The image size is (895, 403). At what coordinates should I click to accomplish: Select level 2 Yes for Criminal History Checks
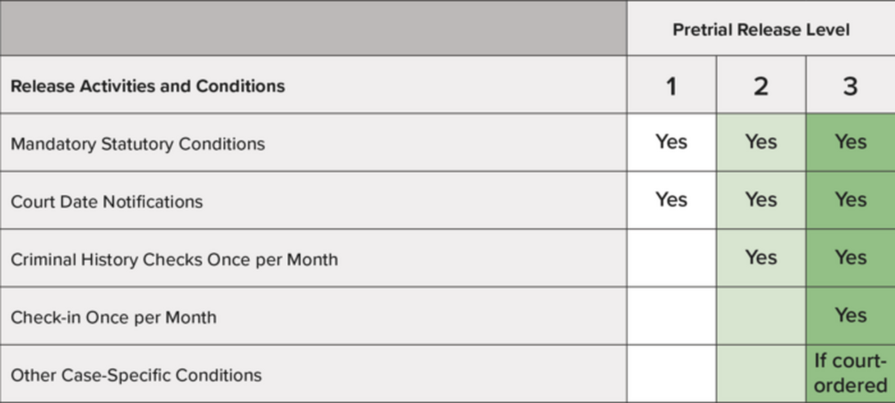pyautogui.click(x=761, y=257)
